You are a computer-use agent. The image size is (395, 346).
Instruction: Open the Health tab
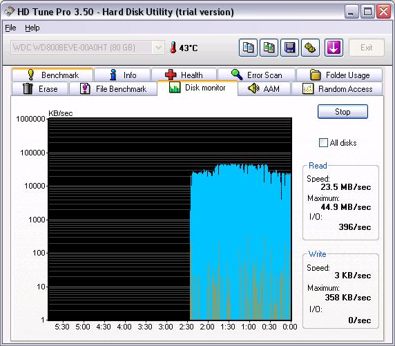184,75
